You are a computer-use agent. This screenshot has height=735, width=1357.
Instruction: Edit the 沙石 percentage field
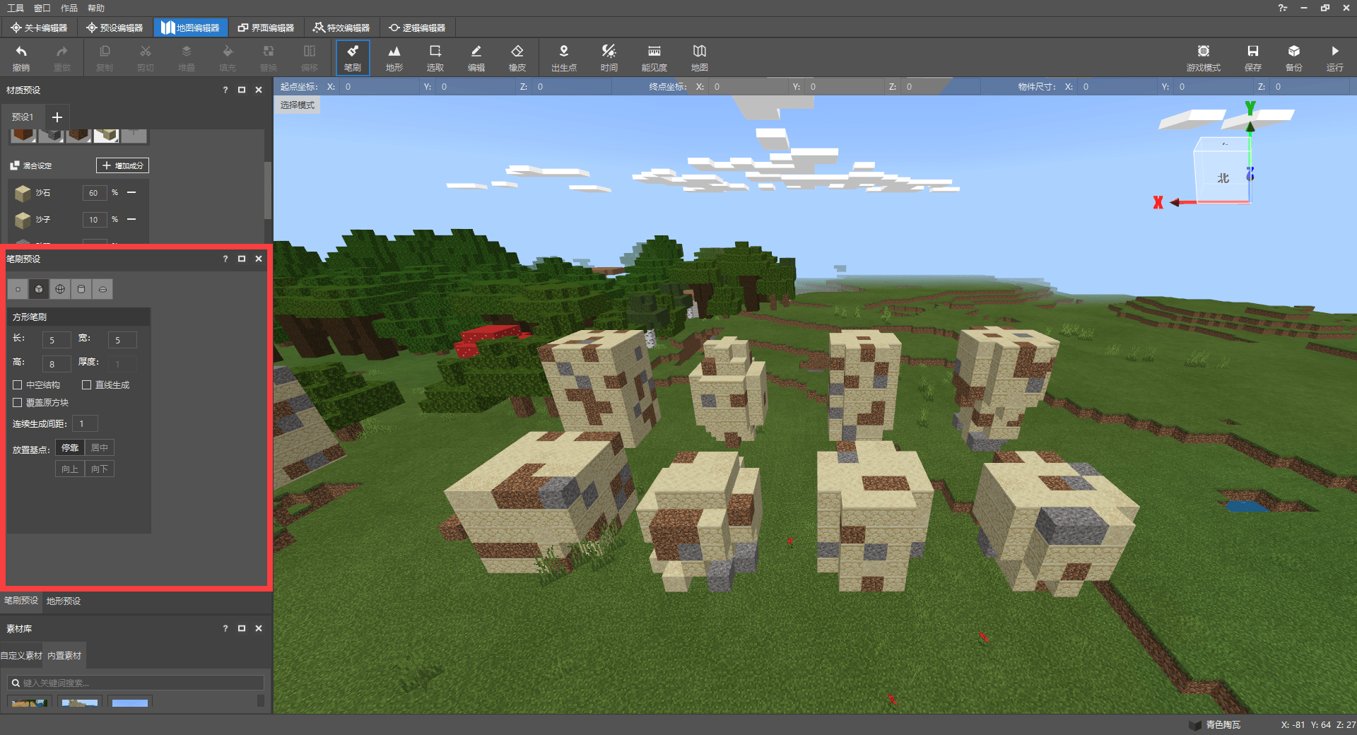[x=94, y=193]
